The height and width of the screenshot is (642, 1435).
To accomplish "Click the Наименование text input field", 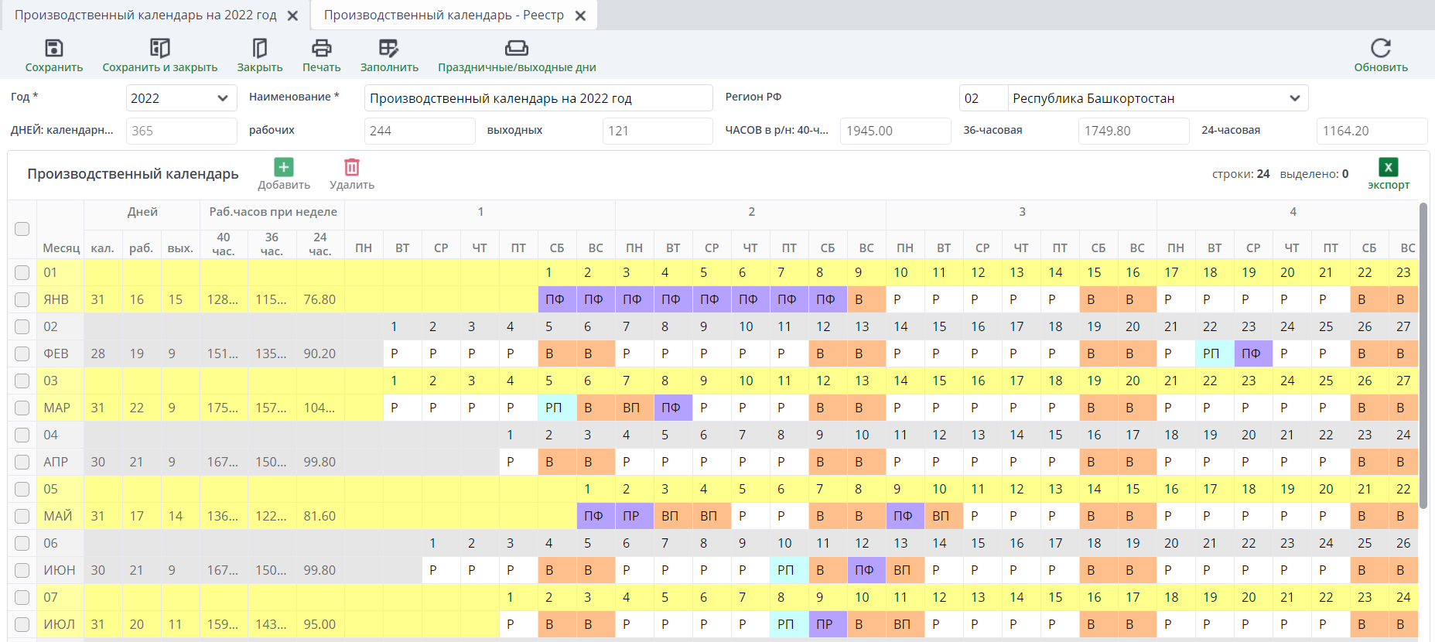I will click(538, 98).
